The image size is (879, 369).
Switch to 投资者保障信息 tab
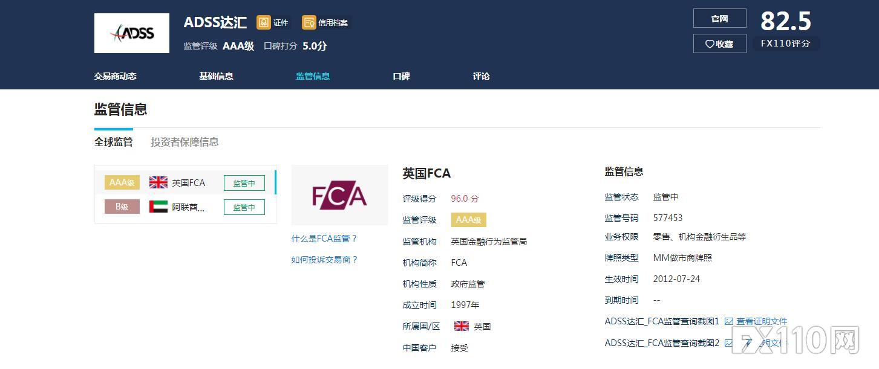(183, 142)
